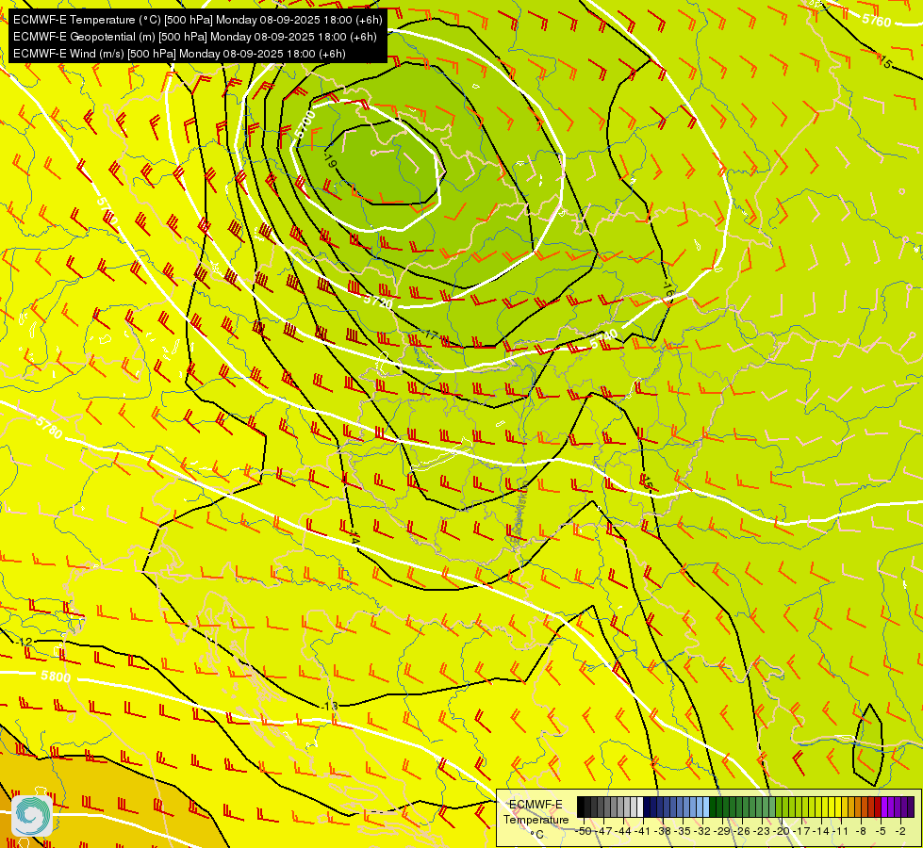Click the ECMWF-E Temperature °C legend title
This screenshot has width=923, height=848.
[536, 819]
